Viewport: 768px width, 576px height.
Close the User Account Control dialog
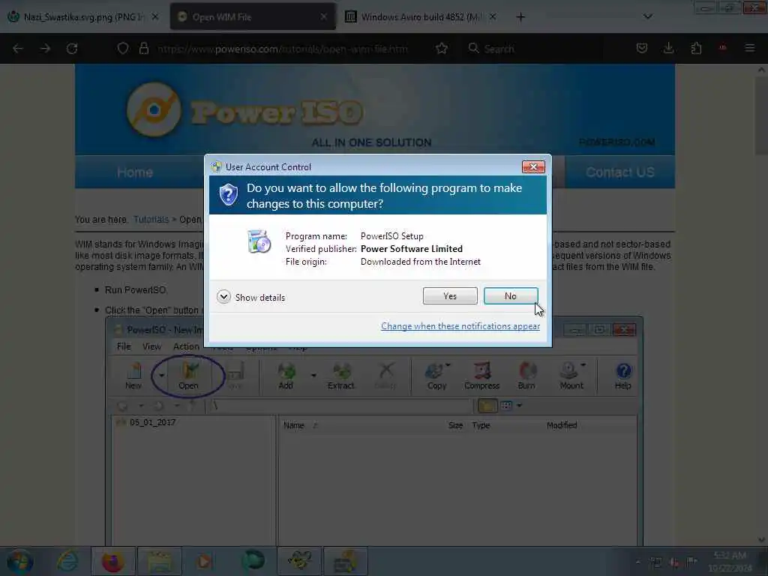click(x=533, y=167)
